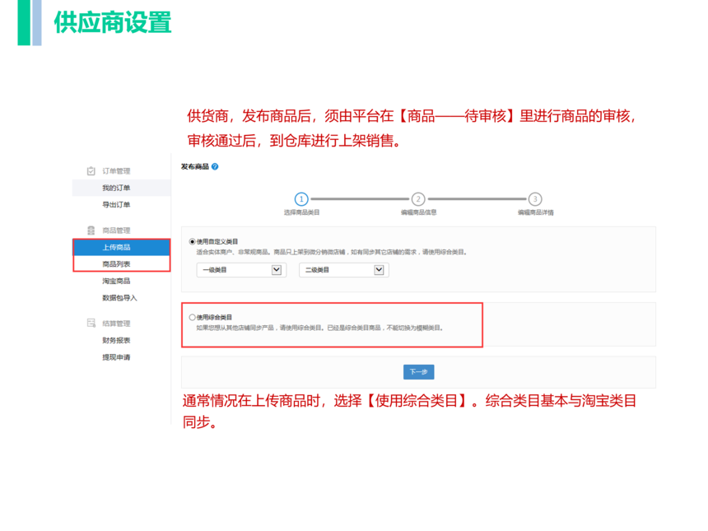Click the 下一步 button

(x=418, y=372)
